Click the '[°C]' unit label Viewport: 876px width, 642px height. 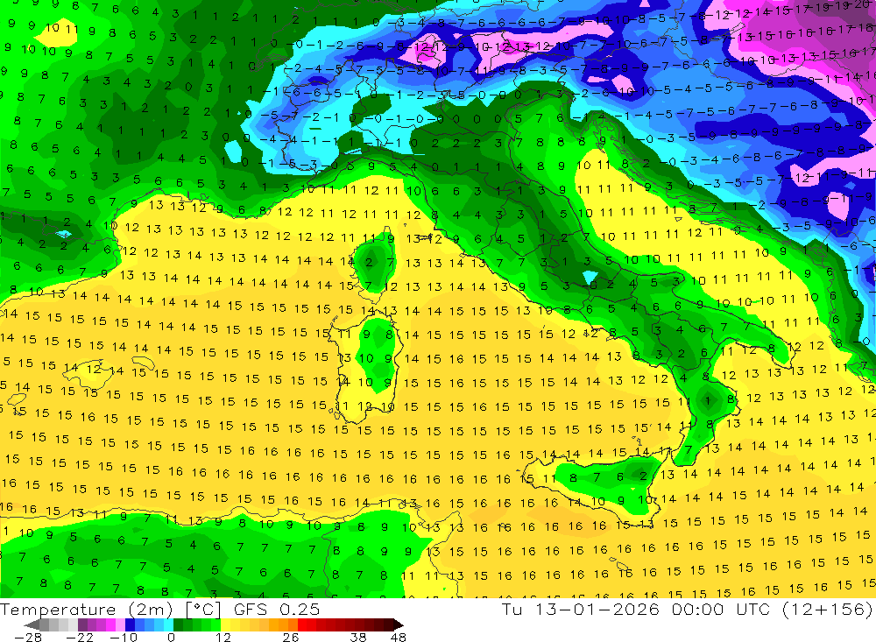point(203,609)
